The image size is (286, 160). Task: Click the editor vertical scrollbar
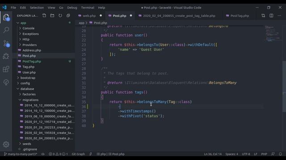(284, 87)
